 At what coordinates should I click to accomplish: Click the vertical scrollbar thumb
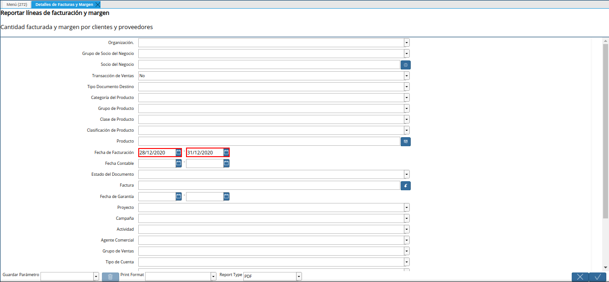click(605, 132)
